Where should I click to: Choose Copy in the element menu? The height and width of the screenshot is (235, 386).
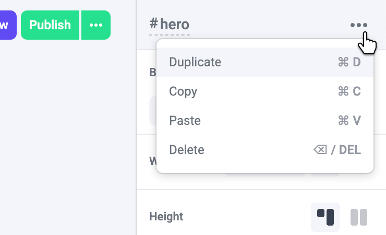(x=183, y=91)
